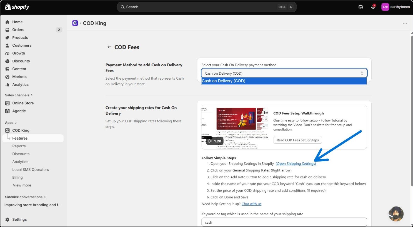Viewport: 413px width, 227px height.
Task: Expand Sidekick conversations section
Action: coord(26,197)
